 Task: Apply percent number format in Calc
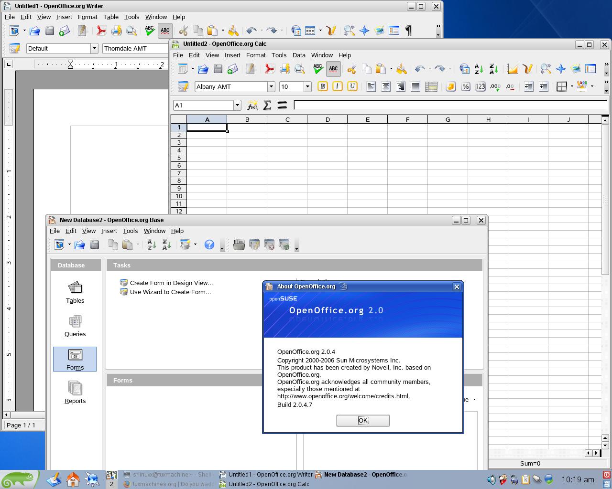pos(466,86)
